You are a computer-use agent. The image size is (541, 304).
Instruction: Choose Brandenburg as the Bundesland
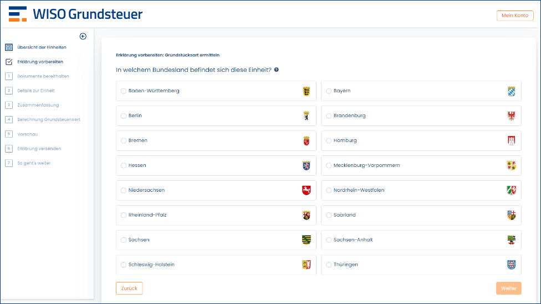[329, 116]
